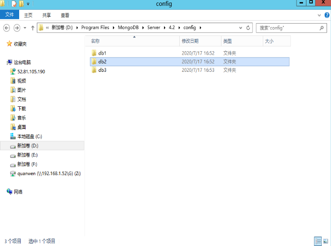This screenshot has height=246, width=331.
Task: Click db3 modified date 2020/7/17 16:53
Action: pyautogui.click(x=198, y=70)
